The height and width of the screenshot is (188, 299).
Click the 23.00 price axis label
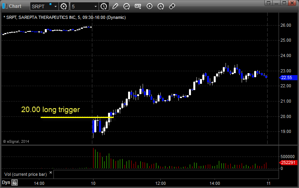(x=286, y=71)
